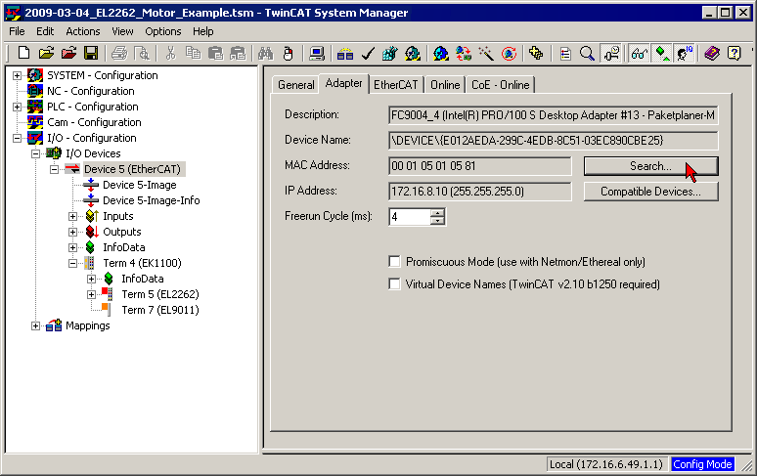
Task: Click the Print Preview toolbar icon
Action: (142, 53)
